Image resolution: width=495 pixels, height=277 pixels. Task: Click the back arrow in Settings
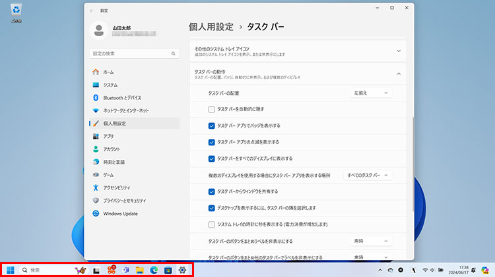tap(91, 11)
